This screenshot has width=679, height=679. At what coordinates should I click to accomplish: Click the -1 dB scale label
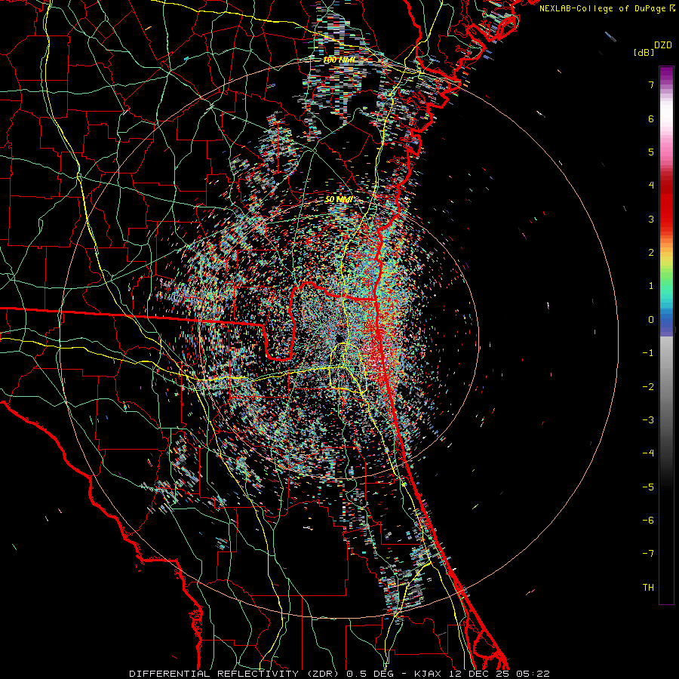pos(648,353)
